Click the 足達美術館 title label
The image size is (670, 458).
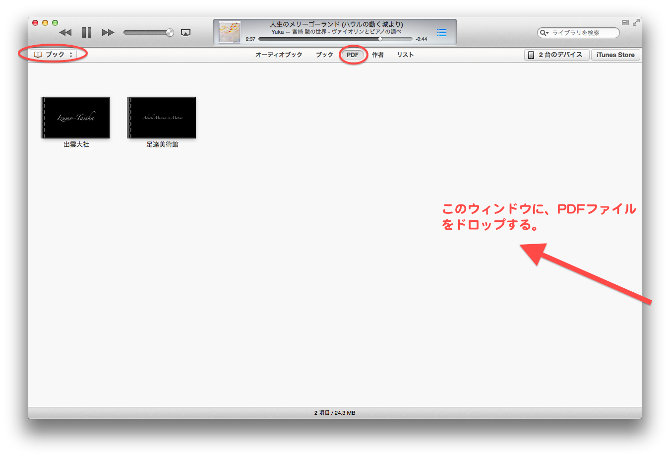pos(162,144)
